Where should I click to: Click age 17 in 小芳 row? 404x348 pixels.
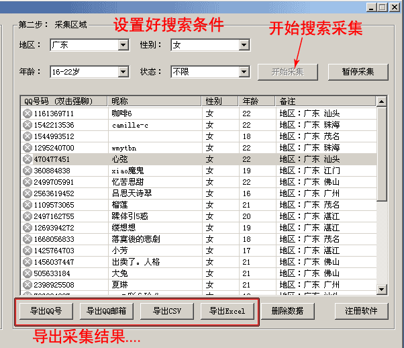(246, 251)
